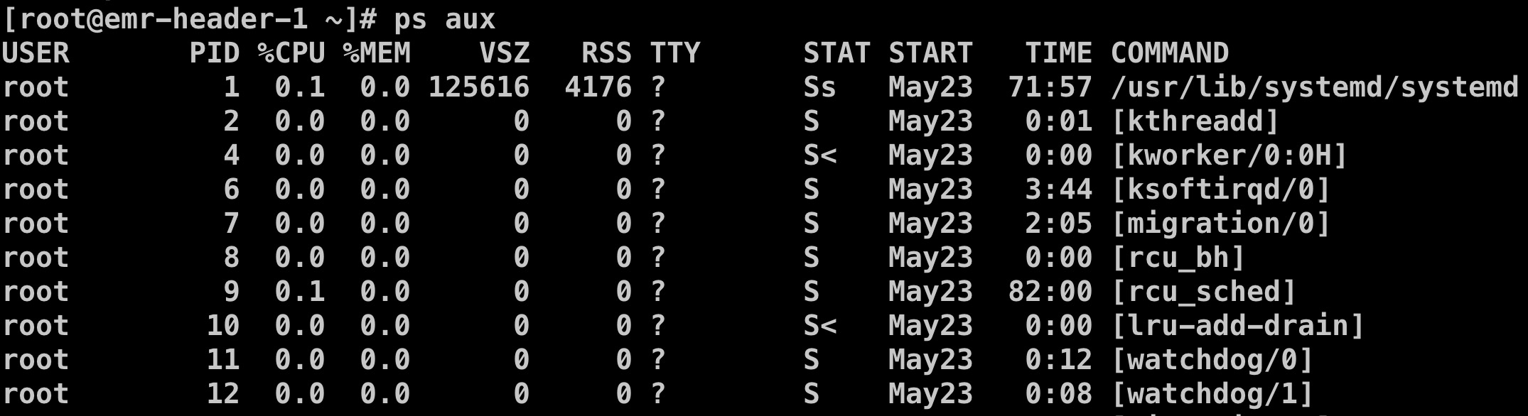Click the %CPU column header
The width and height of the screenshot is (1528, 416).
pos(291,53)
